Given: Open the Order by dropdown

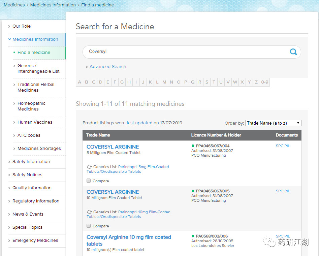Looking at the screenshot, I should pyautogui.click(x=273, y=123).
